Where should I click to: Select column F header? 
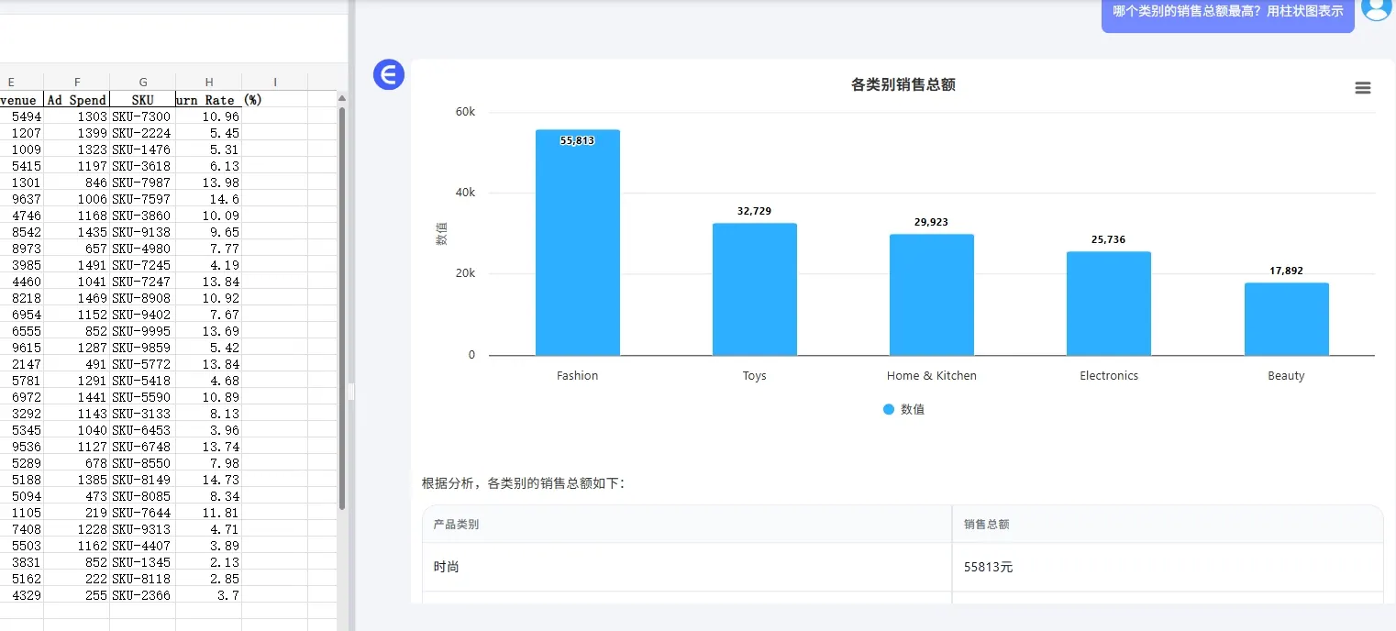(x=77, y=83)
